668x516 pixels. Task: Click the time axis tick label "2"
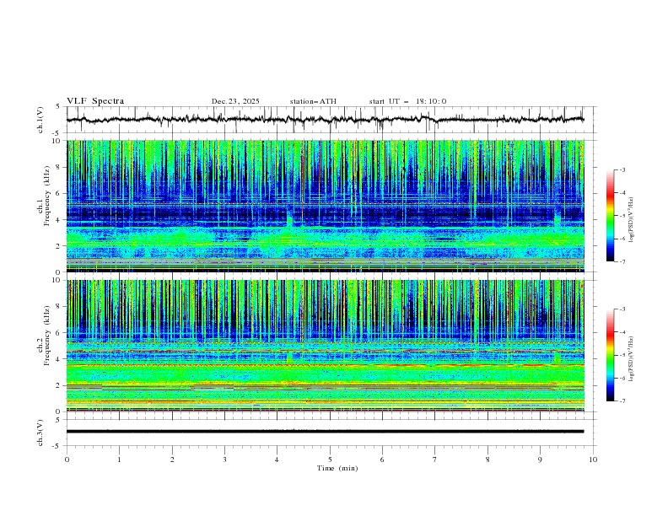172,460
